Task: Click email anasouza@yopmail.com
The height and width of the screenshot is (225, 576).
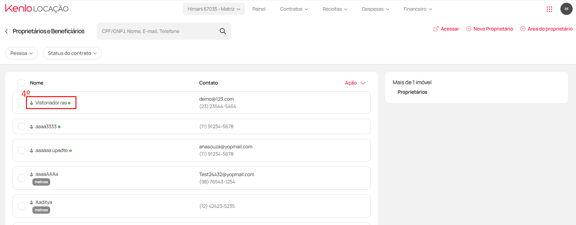Action: pyautogui.click(x=226, y=147)
